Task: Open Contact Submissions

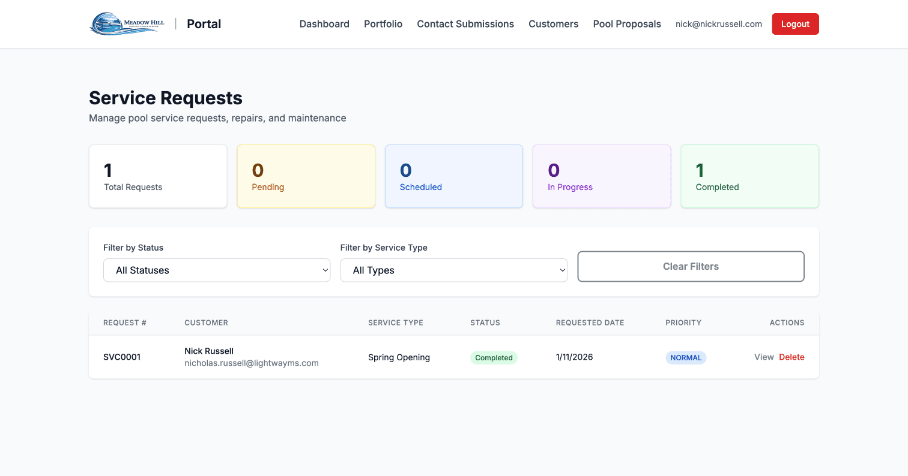Action: tap(465, 24)
